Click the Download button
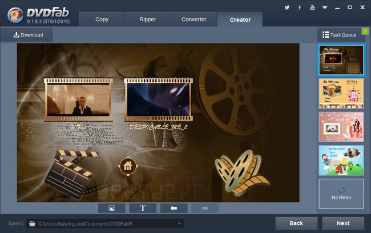The width and height of the screenshot is (371, 233). tap(28, 35)
